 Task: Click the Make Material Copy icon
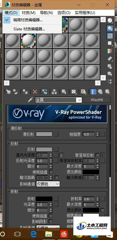45,92
